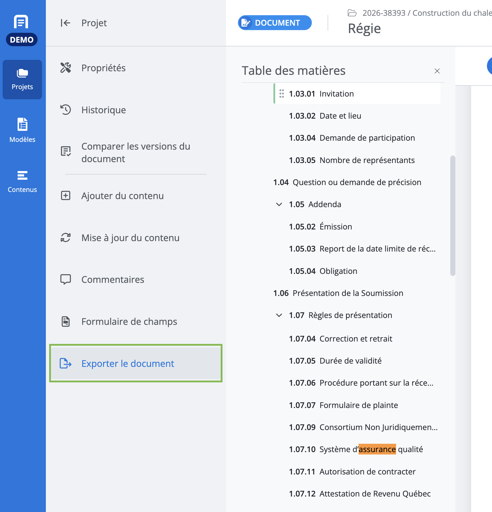Viewport: 492px width, 512px height.
Task: Click the Propriétés tools icon
Action: [66, 68]
